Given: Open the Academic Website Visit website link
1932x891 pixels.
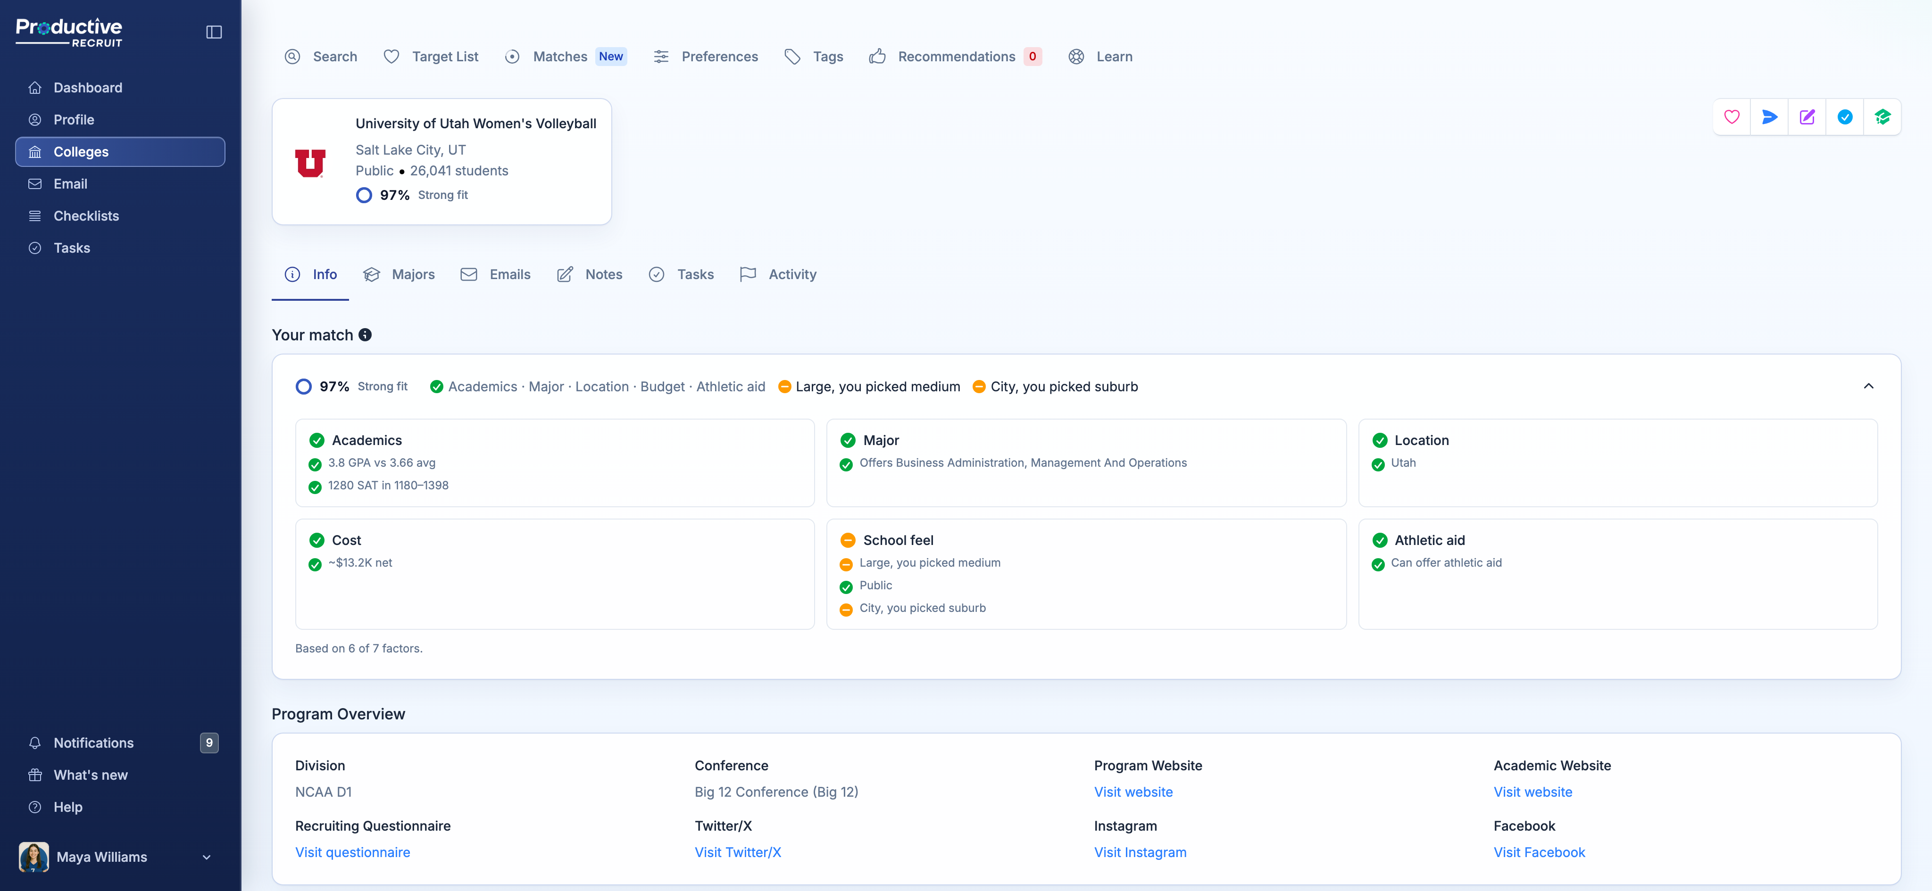Looking at the screenshot, I should pos(1533,792).
